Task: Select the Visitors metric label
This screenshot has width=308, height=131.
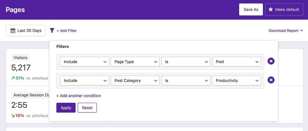Action: 20,58
